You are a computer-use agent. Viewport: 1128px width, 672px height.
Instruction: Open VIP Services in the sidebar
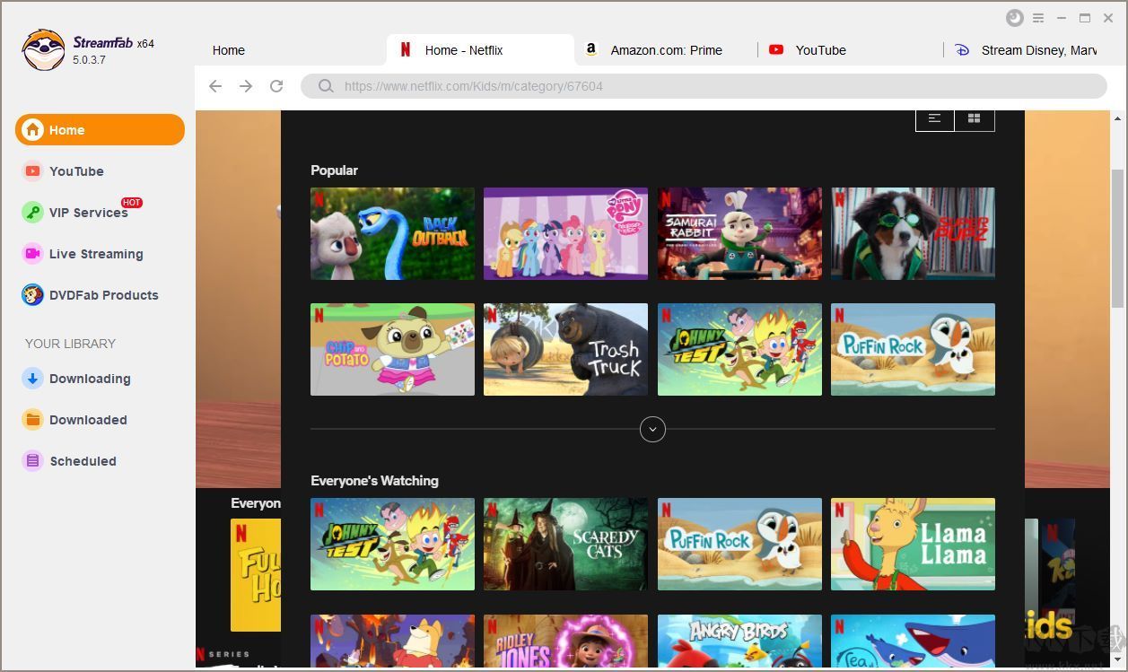coord(88,213)
